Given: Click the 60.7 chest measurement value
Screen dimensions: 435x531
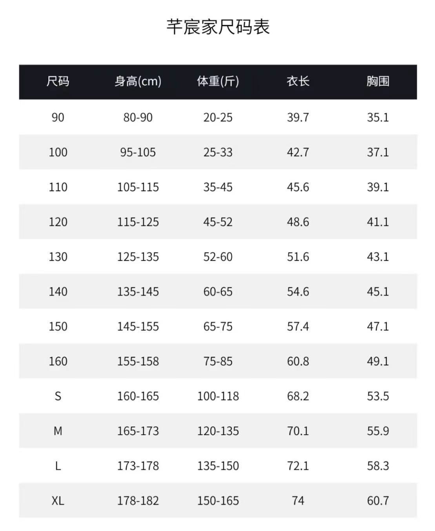Looking at the screenshot, I should [378, 501].
